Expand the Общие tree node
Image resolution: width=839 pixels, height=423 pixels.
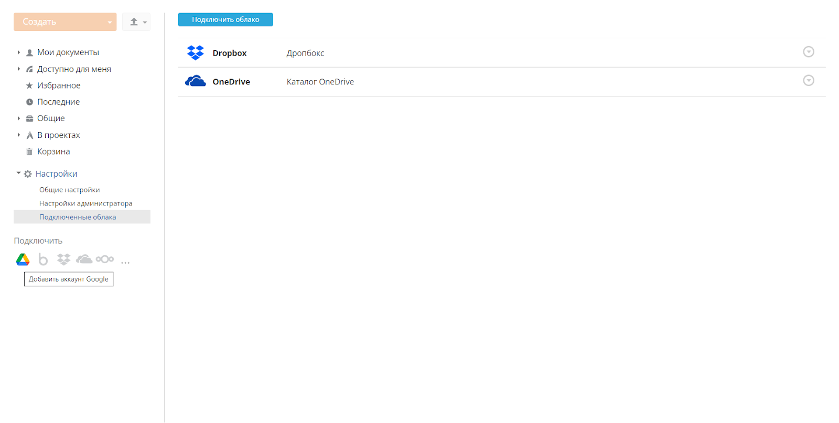[18, 118]
